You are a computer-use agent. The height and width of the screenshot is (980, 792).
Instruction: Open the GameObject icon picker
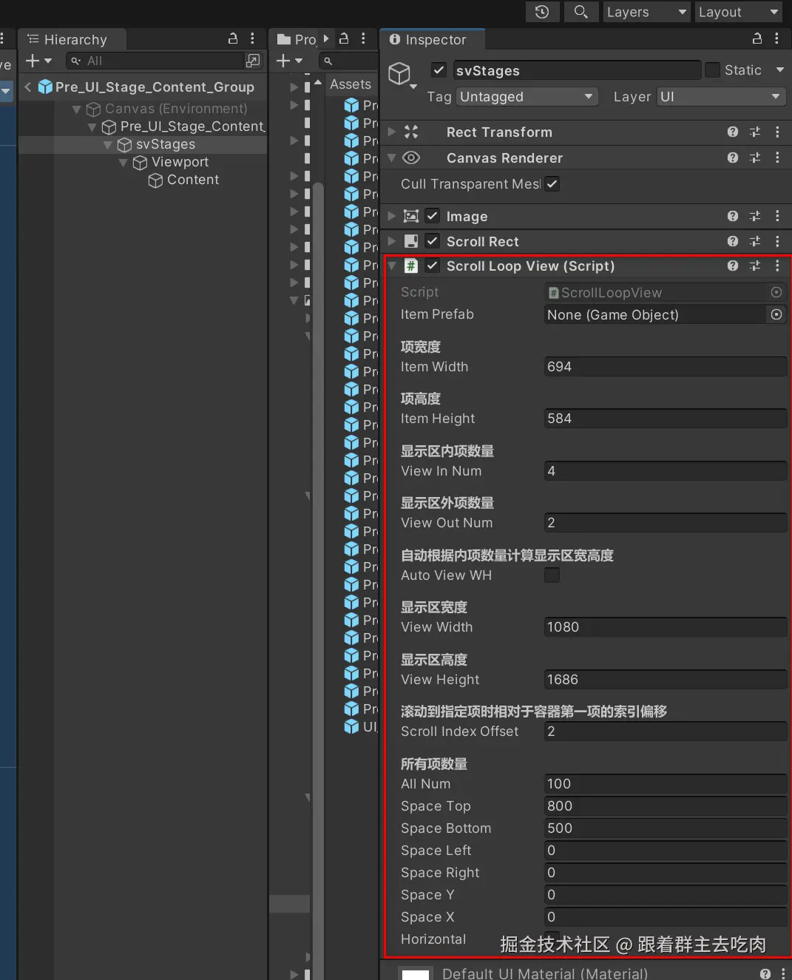[403, 75]
